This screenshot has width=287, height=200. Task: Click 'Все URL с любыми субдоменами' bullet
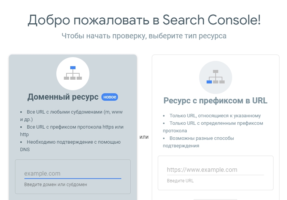click(72, 115)
